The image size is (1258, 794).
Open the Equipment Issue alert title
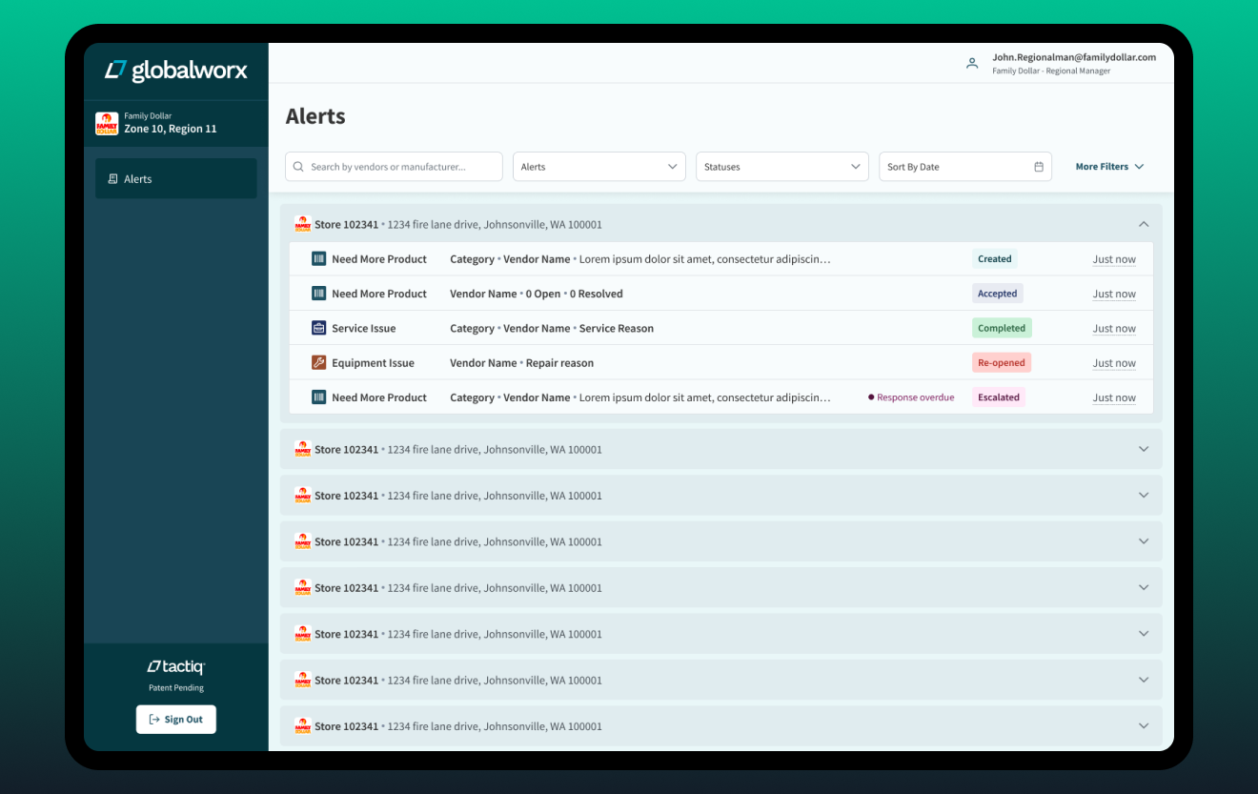(x=373, y=363)
